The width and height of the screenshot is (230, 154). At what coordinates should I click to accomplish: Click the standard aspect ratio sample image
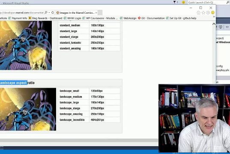click(x=26, y=45)
